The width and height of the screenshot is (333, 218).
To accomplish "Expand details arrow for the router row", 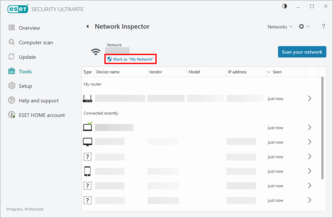I will tap(310, 99).
